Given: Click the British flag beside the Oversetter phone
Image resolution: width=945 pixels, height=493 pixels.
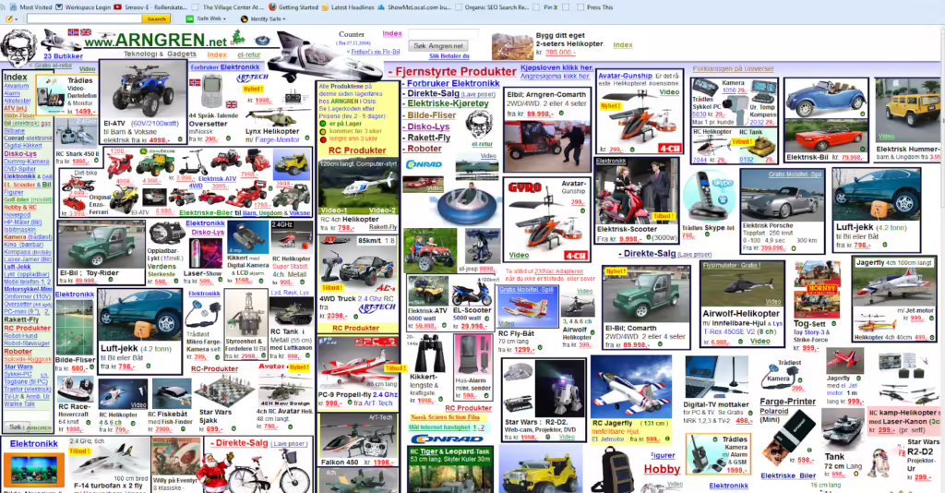Looking at the screenshot, I should (x=232, y=104).
